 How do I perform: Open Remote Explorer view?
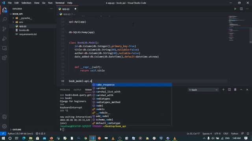pyautogui.click(x=4, y=48)
